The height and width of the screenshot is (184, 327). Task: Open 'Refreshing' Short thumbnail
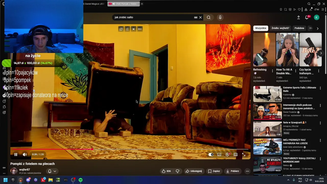tap(264, 50)
